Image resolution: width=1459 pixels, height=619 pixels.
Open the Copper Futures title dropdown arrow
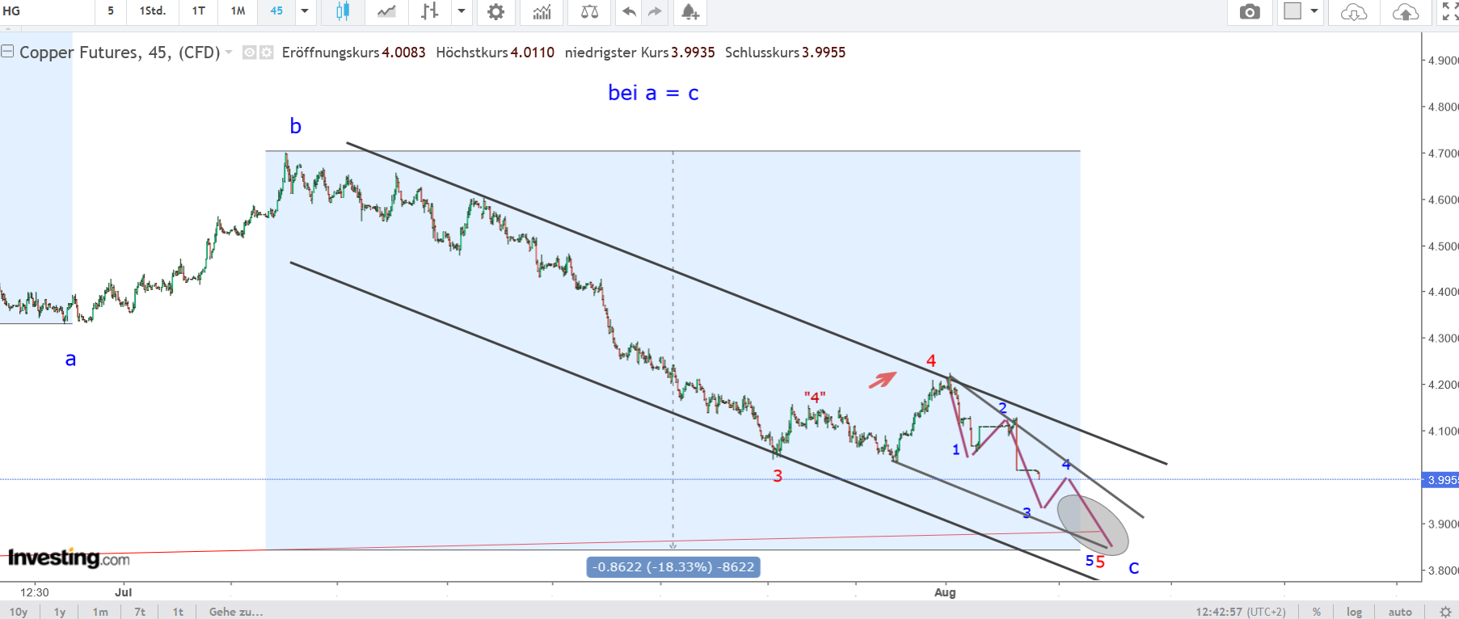pyautogui.click(x=229, y=53)
